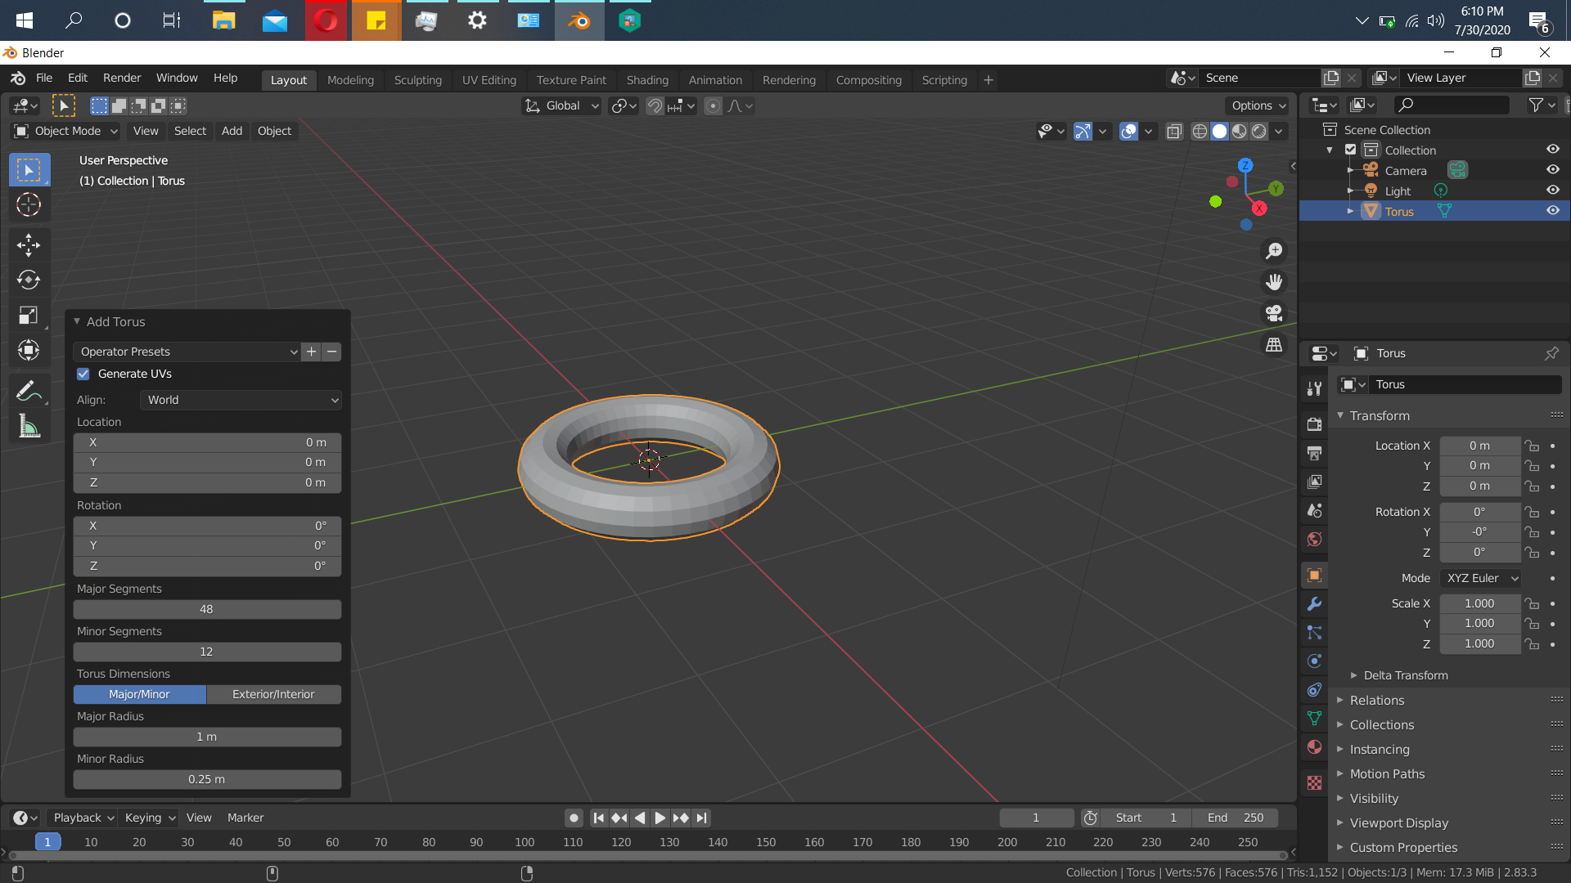Viewport: 1571px width, 883px height.
Task: Open the Modifier properties wrench tab
Action: (x=1314, y=604)
